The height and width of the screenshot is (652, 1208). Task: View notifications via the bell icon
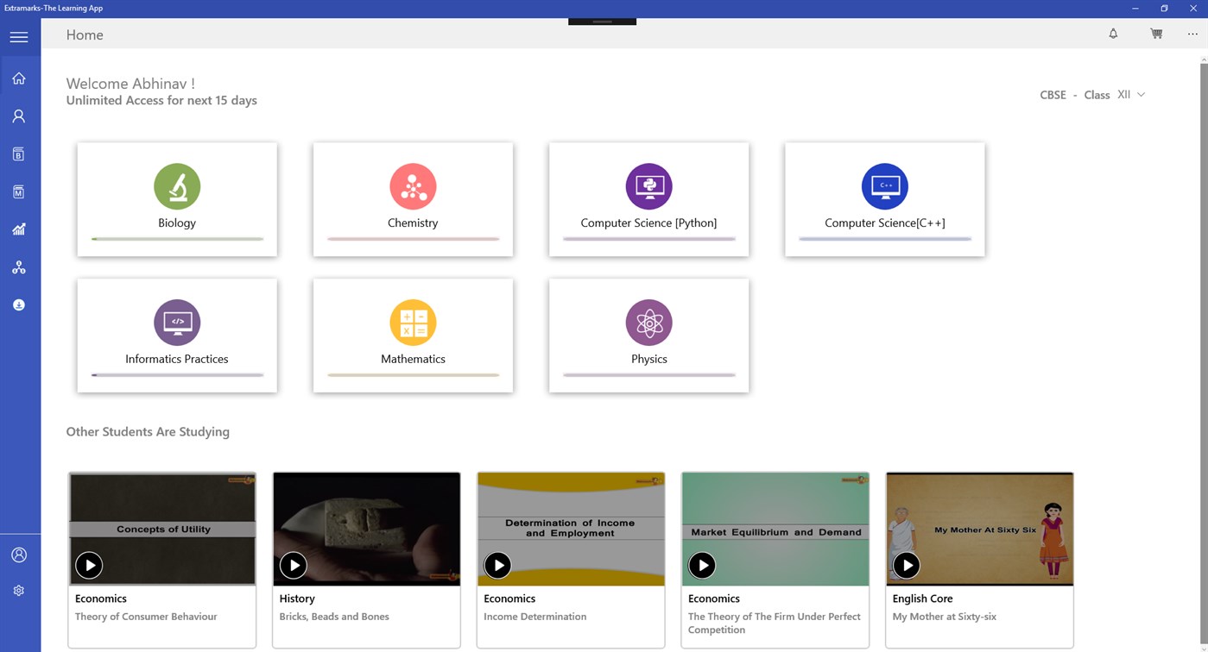(x=1113, y=34)
